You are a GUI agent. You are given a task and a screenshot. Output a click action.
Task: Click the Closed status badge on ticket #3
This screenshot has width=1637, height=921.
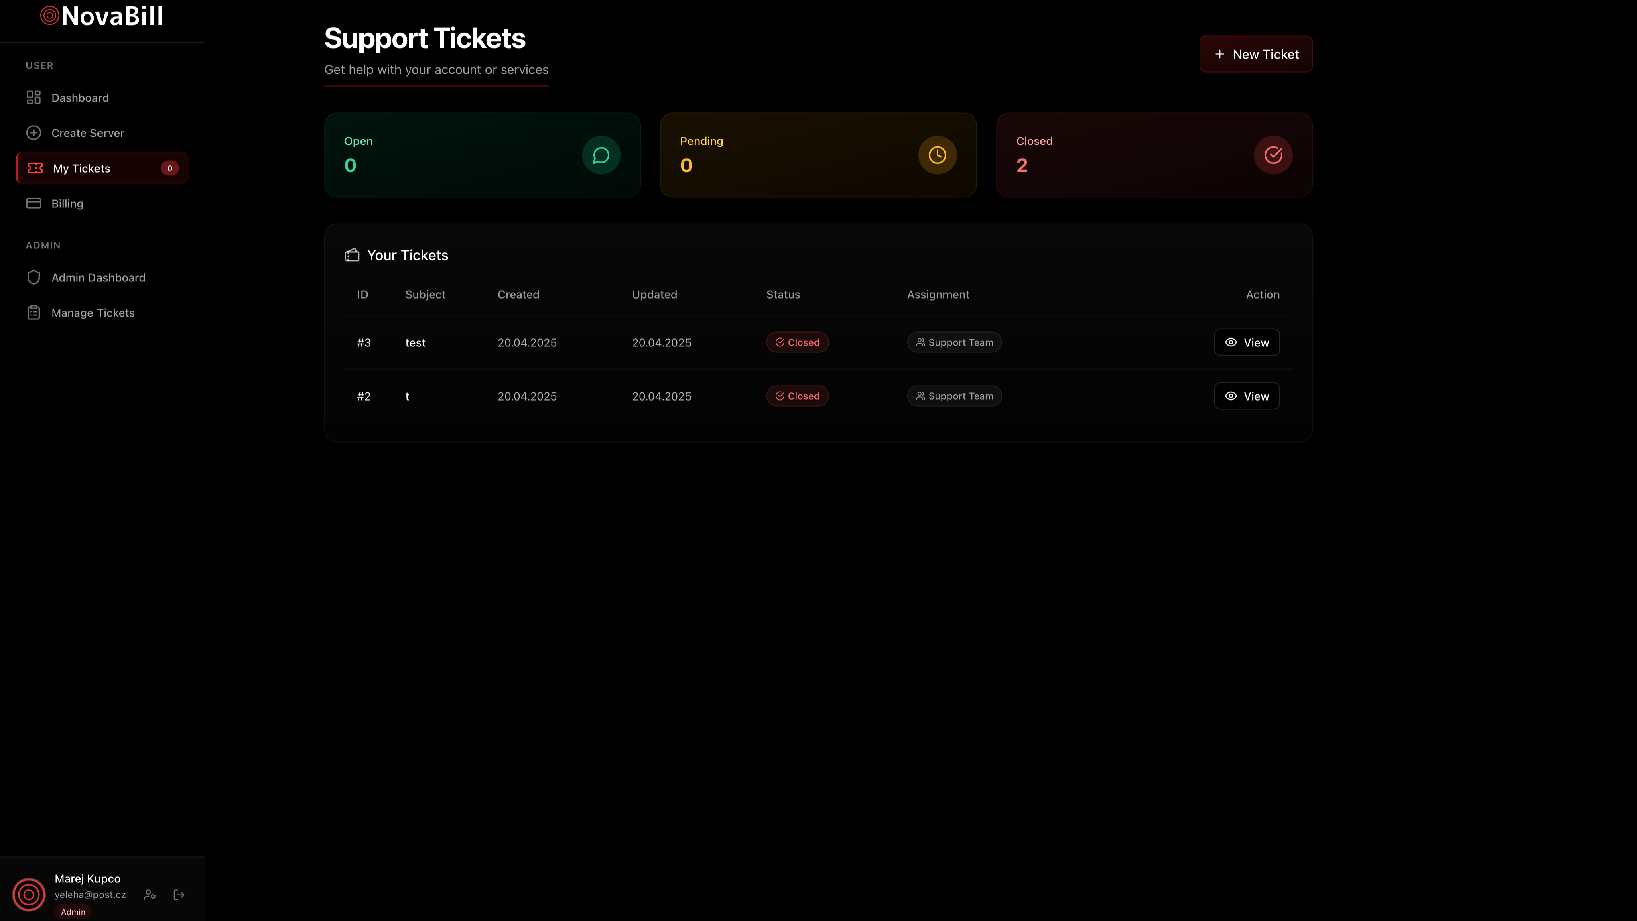(797, 342)
